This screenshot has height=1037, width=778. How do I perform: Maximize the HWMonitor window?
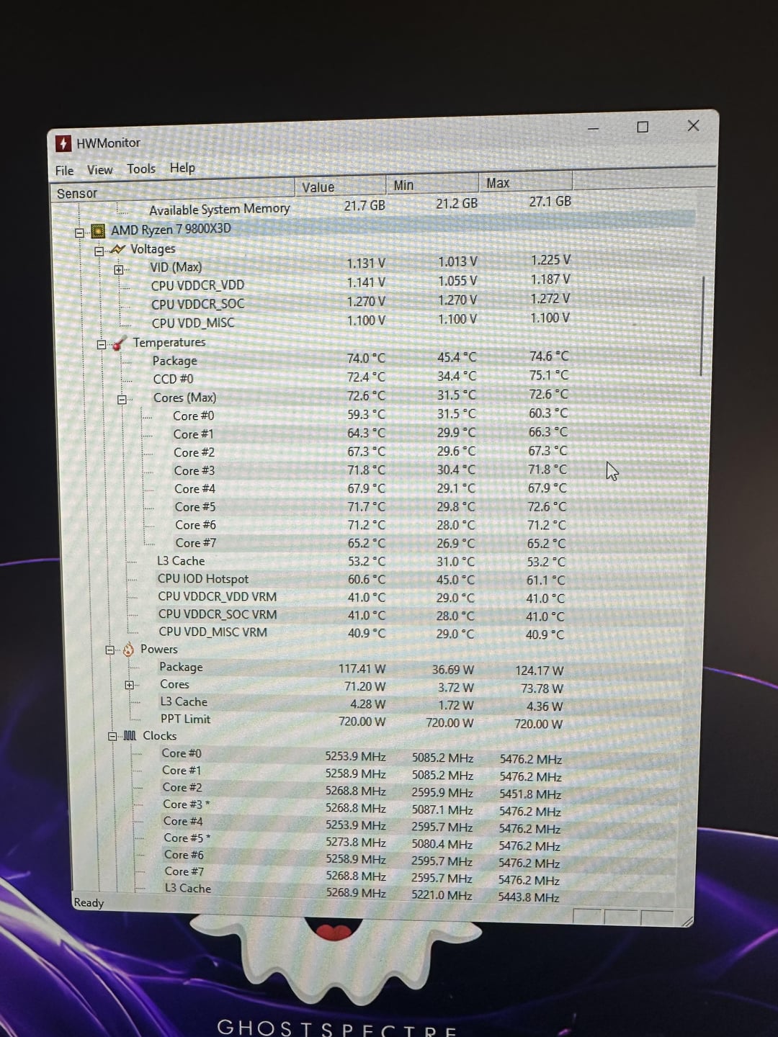[643, 127]
